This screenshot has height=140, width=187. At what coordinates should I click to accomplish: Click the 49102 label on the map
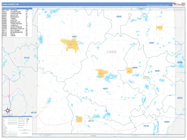click(27, 58)
